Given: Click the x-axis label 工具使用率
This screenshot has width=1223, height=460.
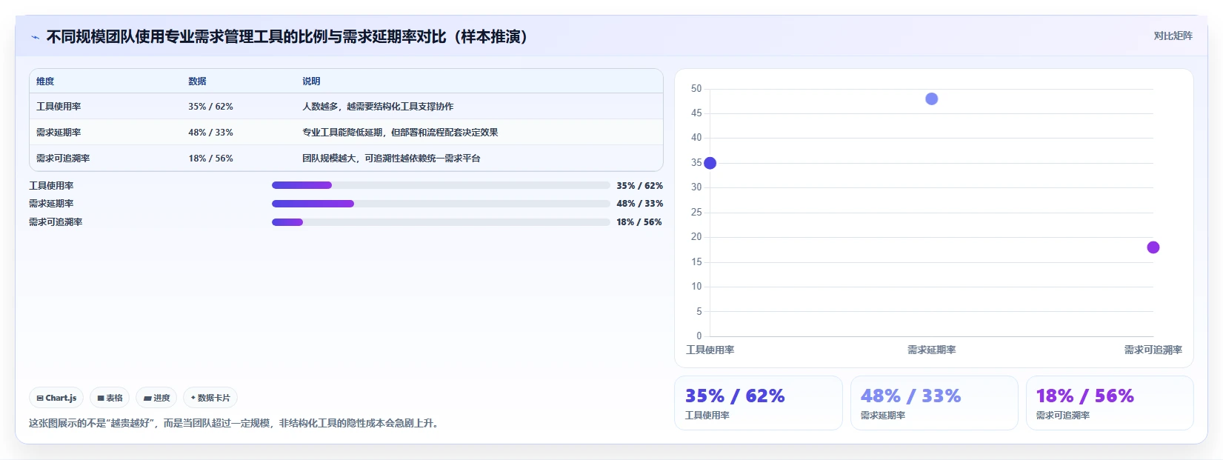Looking at the screenshot, I should (x=710, y=350).
